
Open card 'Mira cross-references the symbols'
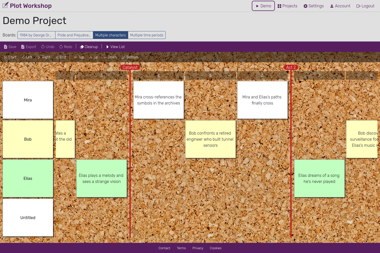pyautogui.click(x=159, y=100)
